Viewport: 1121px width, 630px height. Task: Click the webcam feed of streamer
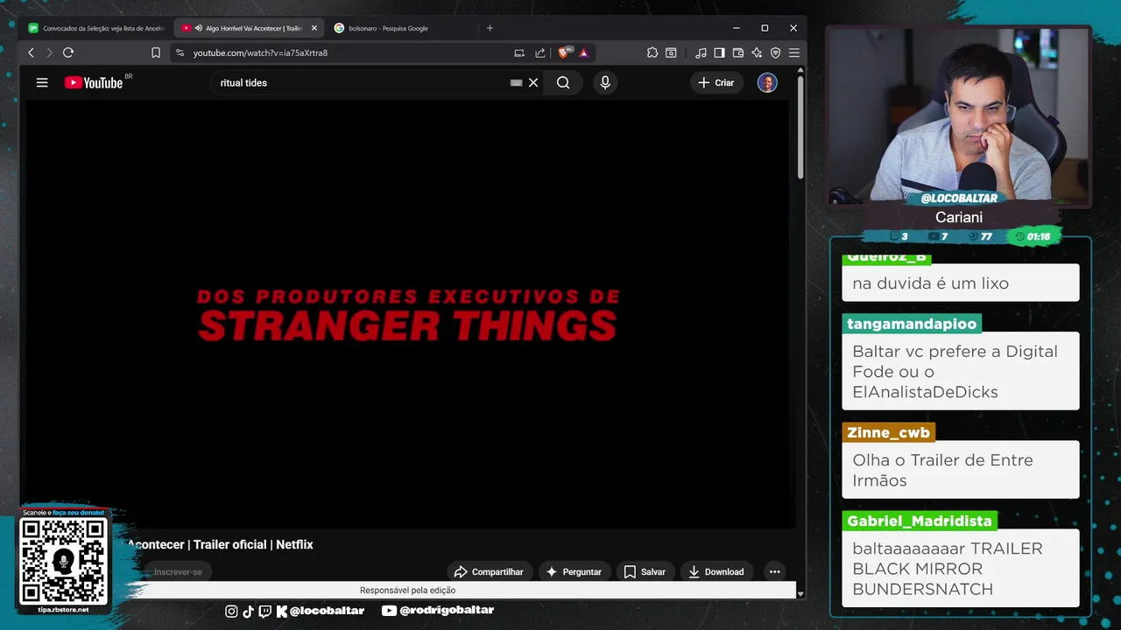pos(959,115)
